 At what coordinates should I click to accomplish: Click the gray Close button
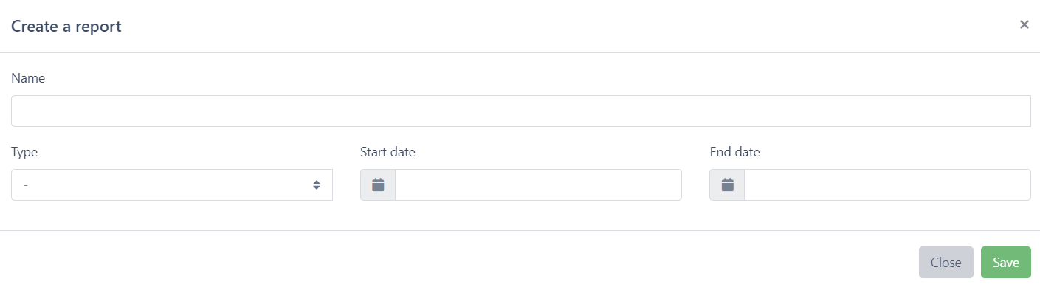[946, 263]
